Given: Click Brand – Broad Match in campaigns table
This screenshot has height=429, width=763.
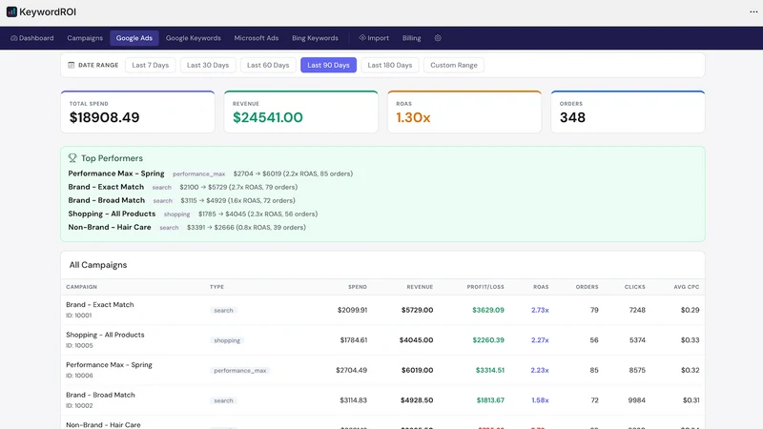Looking at the screenshot, I should pyautogui.click(x=100, y=395).
